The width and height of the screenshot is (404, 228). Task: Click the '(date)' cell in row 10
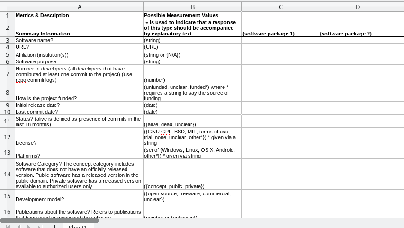click(x=192, y=112)
